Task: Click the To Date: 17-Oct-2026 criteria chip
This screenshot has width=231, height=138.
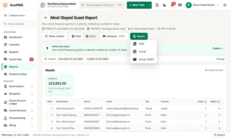Action: (98, 59)
